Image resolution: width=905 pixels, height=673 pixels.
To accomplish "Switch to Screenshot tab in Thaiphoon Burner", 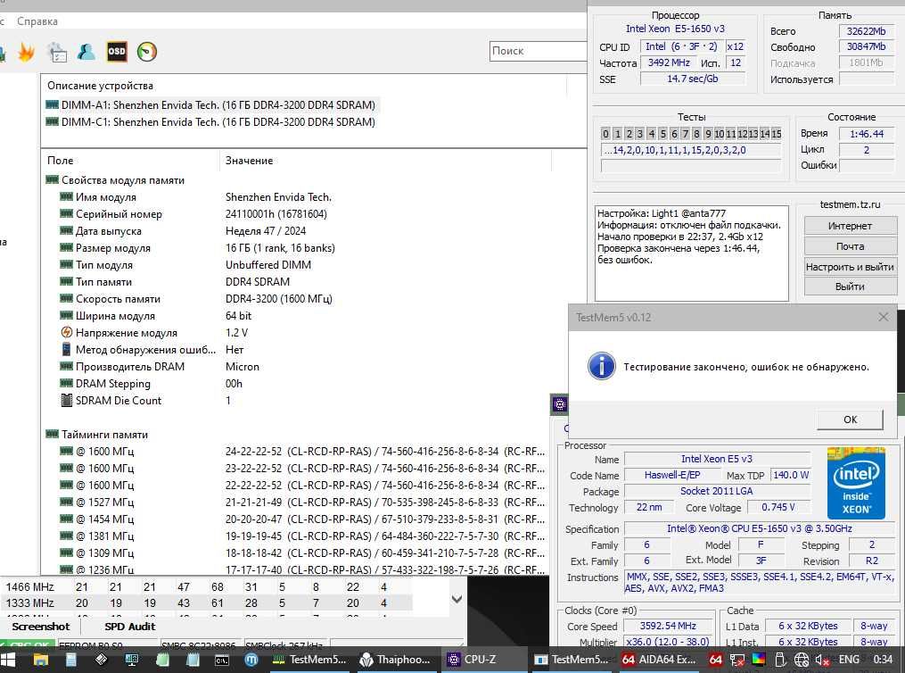I will [41, 627].
